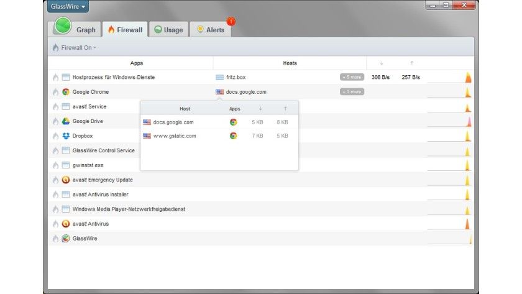This screenshot has width=522, height=294.
Task: Toggle firewall flame for Google Drive
Action: [55, 121]
